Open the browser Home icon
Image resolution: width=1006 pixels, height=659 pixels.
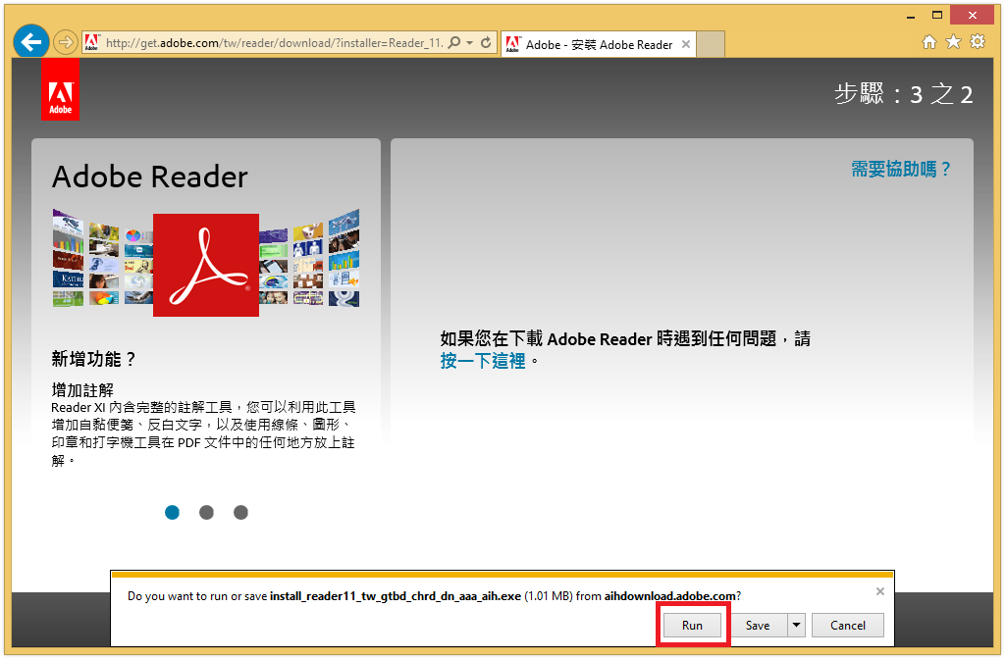click(929, 41)
